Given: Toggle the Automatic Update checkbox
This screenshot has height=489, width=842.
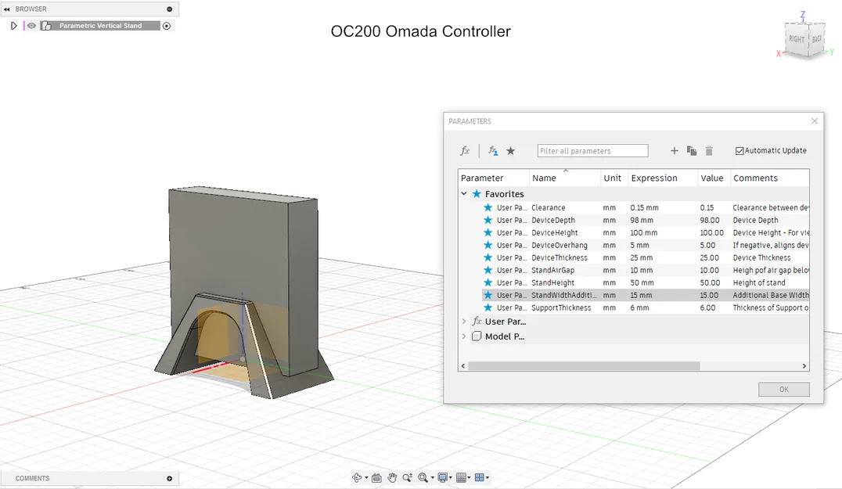Looking at the screenshot, I should pos(739,150).
